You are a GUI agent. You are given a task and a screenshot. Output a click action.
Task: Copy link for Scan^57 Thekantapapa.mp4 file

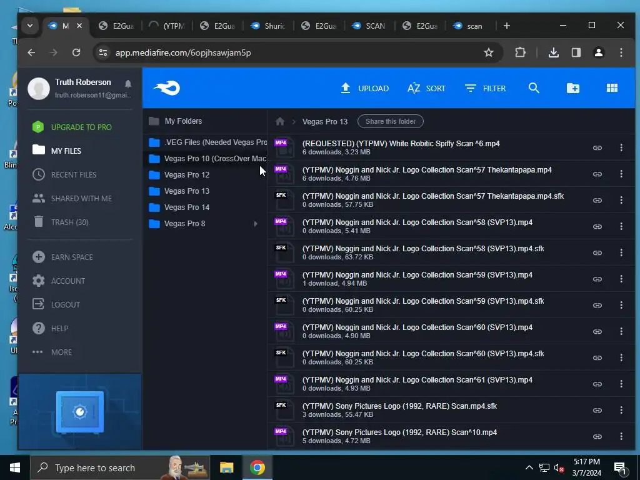click(597, 174)
